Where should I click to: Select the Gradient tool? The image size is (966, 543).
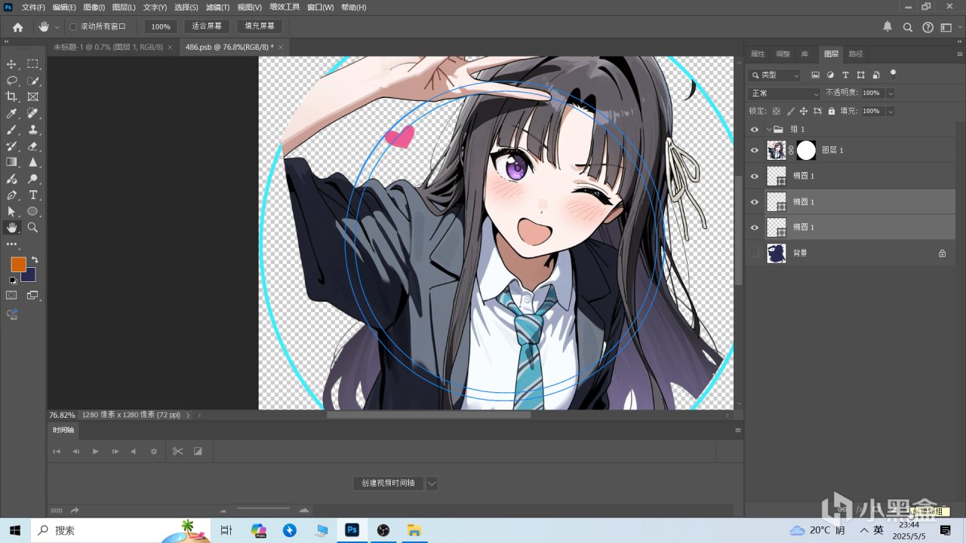(11, 162)
